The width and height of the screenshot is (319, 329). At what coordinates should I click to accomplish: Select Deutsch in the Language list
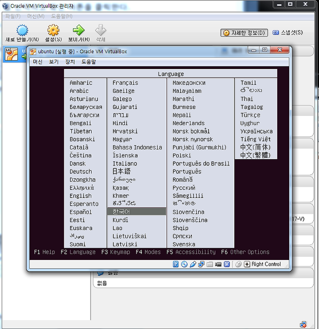[x=81, y=172]
